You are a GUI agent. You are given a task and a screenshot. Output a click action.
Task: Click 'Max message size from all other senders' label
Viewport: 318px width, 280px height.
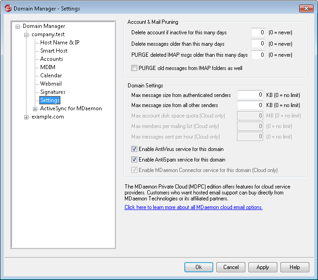[175, 105]
